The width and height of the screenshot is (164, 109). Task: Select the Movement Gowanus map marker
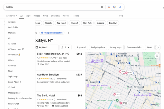[x=117, y=100]
